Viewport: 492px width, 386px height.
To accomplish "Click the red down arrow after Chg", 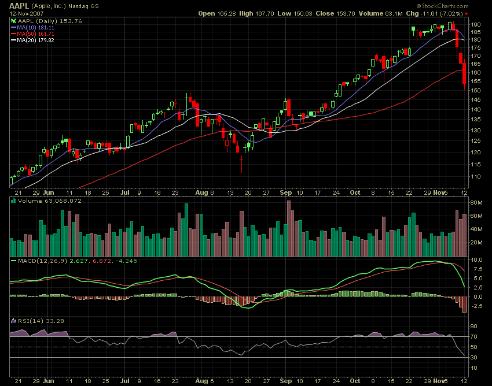I will click(x=467, y=14).
